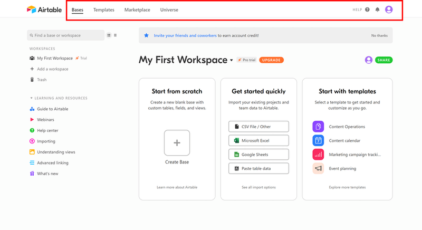Open Webinars link
The image size is (422, 230).
(45, 120)
